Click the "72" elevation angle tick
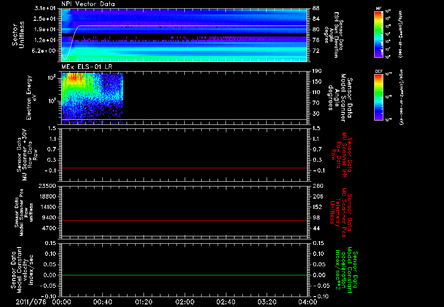This screenshot has width=444, height=307. (x=316, y=51)
